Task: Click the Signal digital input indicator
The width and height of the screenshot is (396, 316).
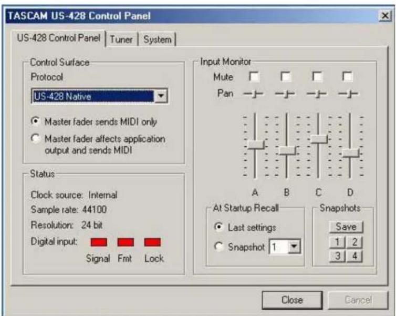Action: [x=99, y=242]
